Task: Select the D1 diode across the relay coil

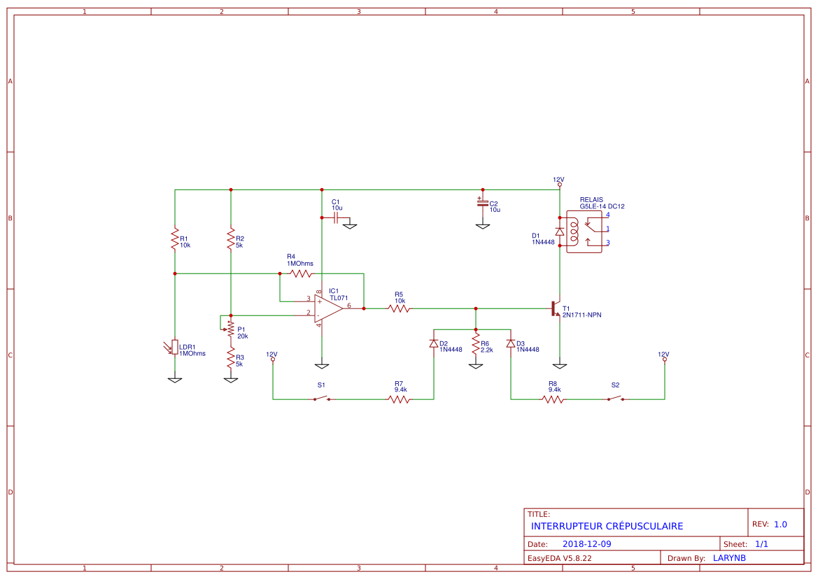Action: tap(559, 231)
